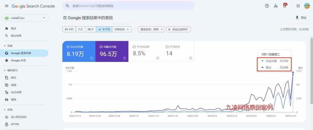Click the 导出 export button
The width and height of the screenshot is (313, 130).
pyautogui.click(x=301, y=18)
